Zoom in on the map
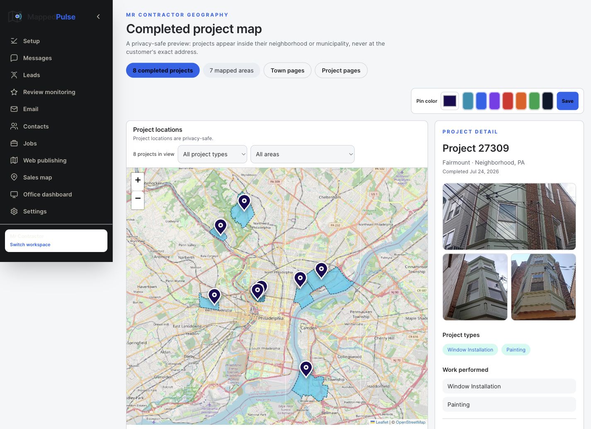This screenshot has height=429, width=591. pyautogui.click(x=138, y=180)
